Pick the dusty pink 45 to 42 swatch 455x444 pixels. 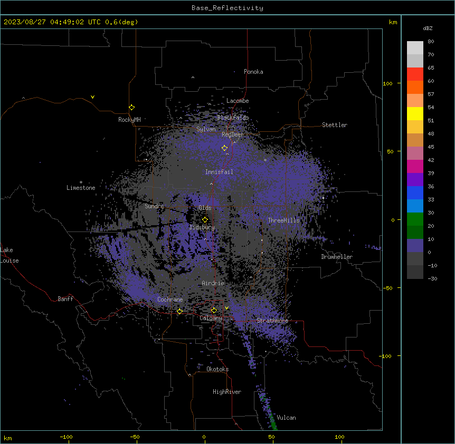click(x=415, y=153)
